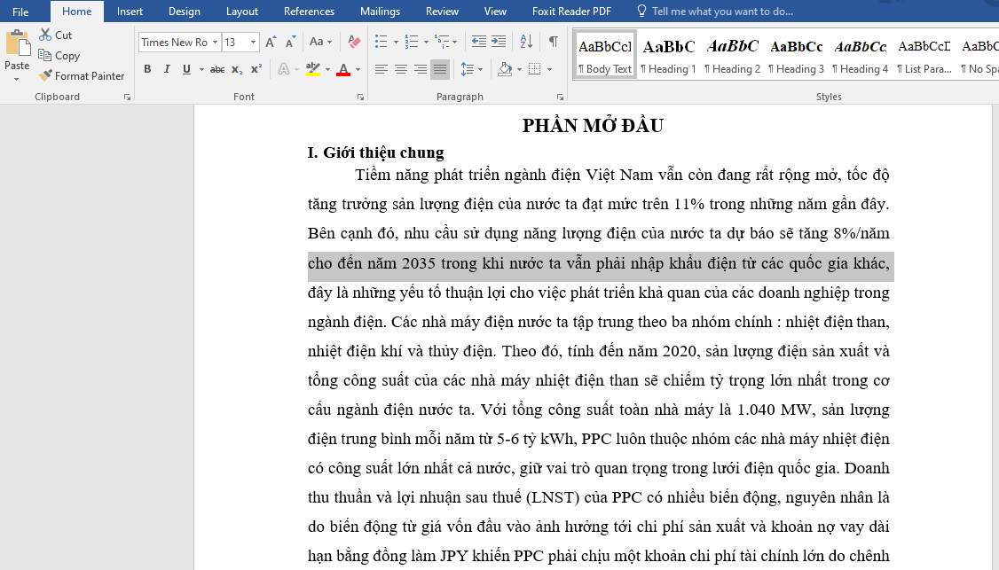The width and height of the screenshot is (999, 570).
Task: Cut the selected text
Action: tap(55, 35)
